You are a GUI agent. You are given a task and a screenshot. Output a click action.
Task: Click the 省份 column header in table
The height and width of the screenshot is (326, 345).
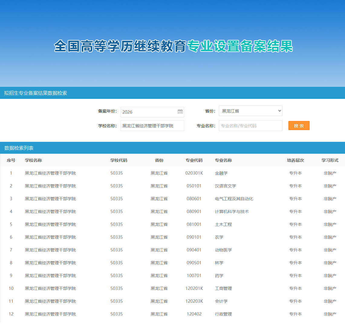tap(159, 160)
